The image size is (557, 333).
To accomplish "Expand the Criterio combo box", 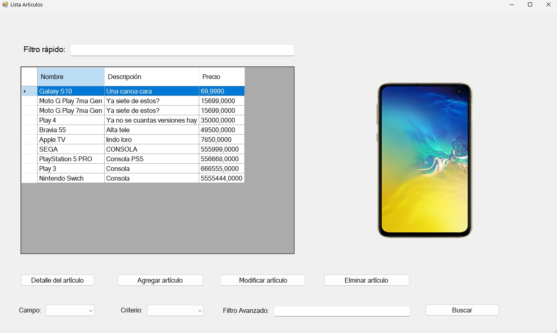I will [175, 310].
